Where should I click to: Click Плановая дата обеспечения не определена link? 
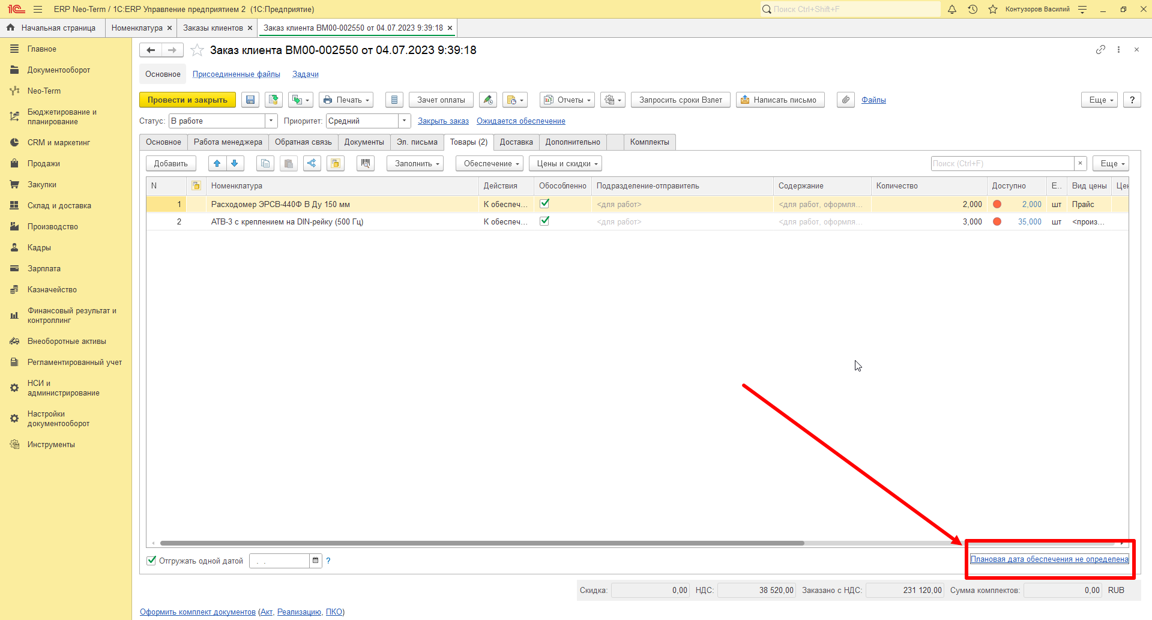tap(1049, 559)
